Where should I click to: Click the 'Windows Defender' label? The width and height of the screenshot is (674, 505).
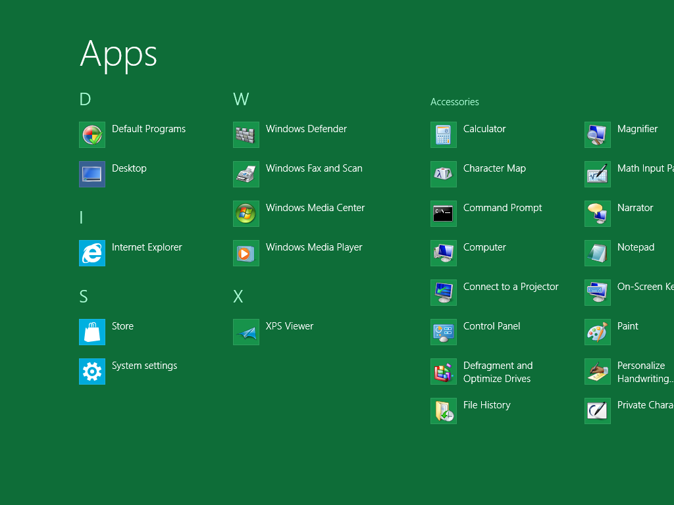(306, 129)
